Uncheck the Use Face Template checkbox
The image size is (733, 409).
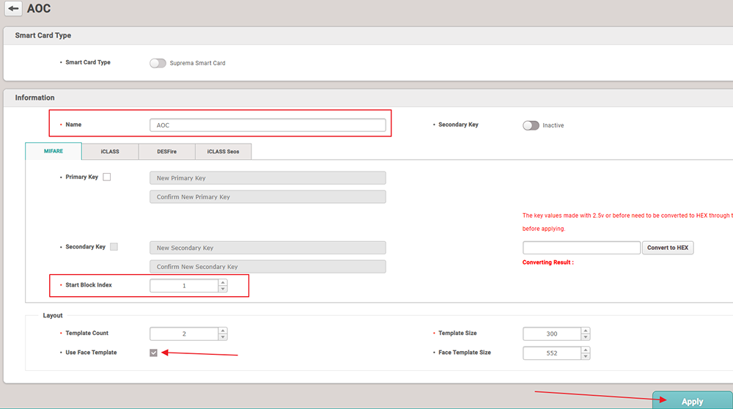pos(153,353)
